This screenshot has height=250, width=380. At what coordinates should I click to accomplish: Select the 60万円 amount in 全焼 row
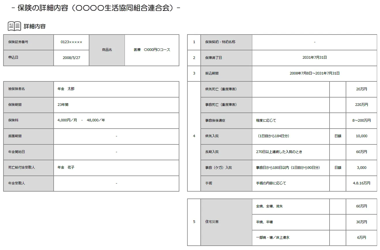click(x=362, y=207)
